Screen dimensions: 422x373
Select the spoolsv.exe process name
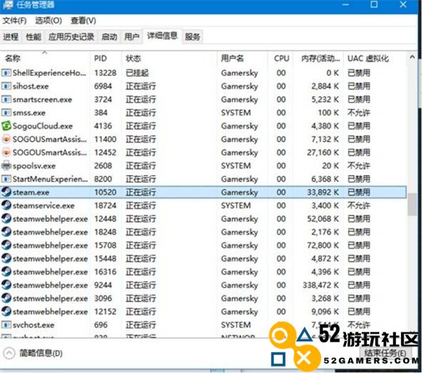pos(34,166)
